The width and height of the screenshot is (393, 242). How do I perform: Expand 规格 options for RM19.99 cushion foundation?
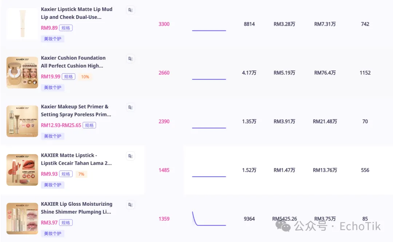68,77
